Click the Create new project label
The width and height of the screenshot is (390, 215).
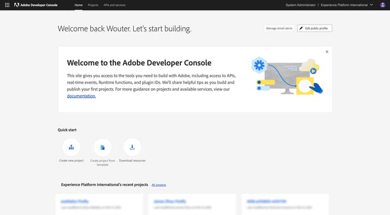[71, 160]
